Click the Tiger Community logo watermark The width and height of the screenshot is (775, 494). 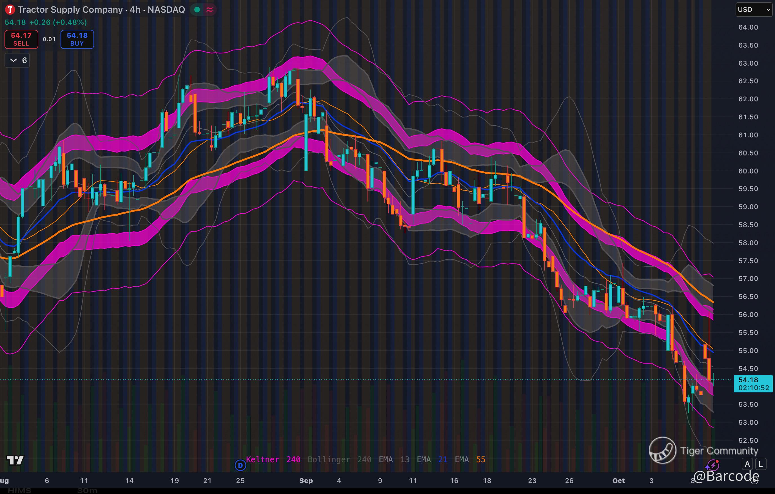tap(662, 450)
